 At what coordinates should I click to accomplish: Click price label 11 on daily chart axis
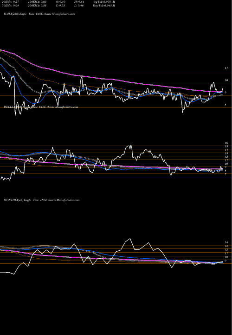pyautogui.click(x=226, y=68)
